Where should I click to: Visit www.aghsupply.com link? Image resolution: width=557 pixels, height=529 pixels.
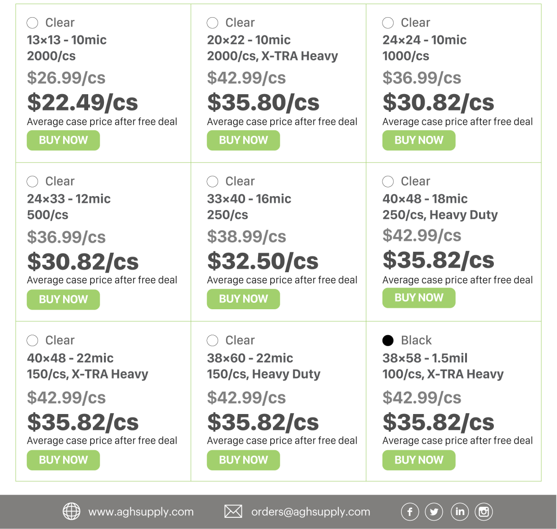click(141, 512)
